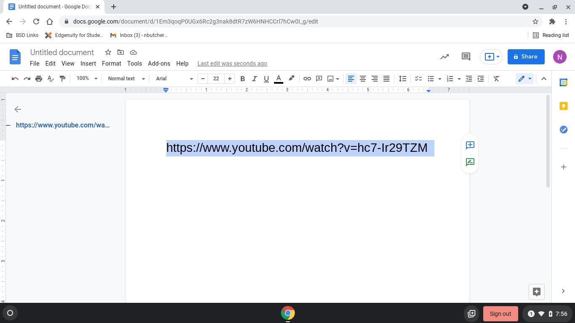Screen dimensions: 575x323
Task: Open the 'Last edit was seconds ago' link
Action: click(x=232, y=64)
